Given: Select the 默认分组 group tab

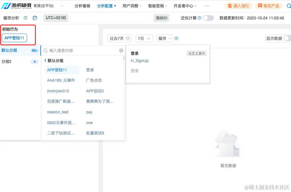Looking at the screenshot, I should [20, 50].
